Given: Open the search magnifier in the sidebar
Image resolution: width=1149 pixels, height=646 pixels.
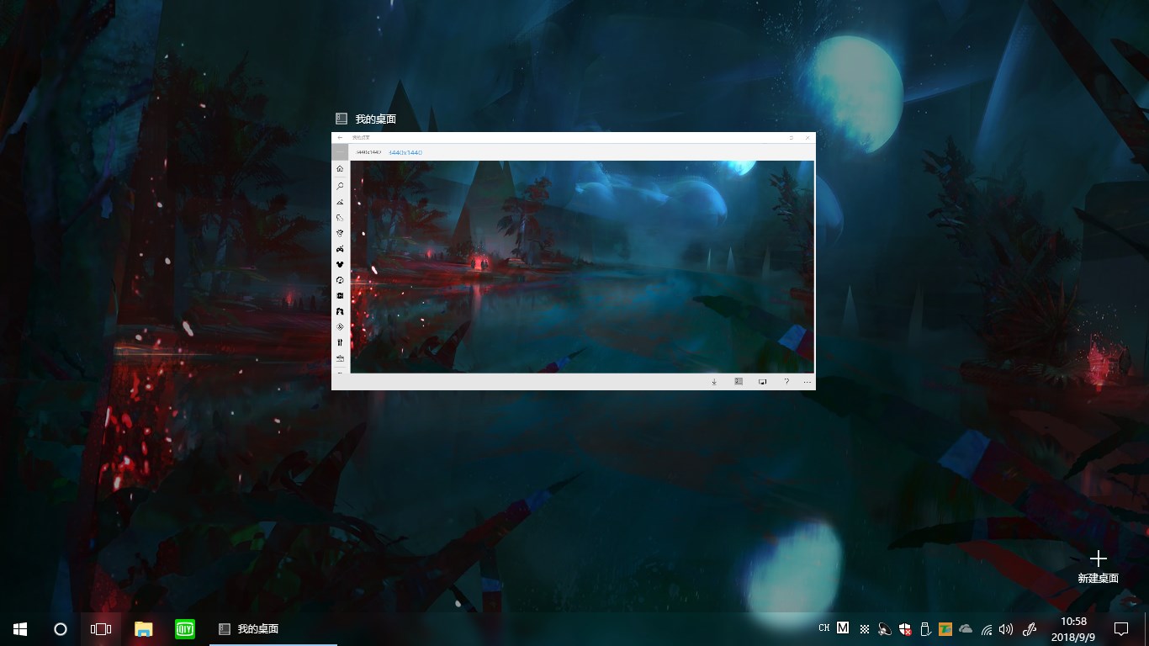Looking at the screenshot, I should pyautogui.click(x=340, y=185).
